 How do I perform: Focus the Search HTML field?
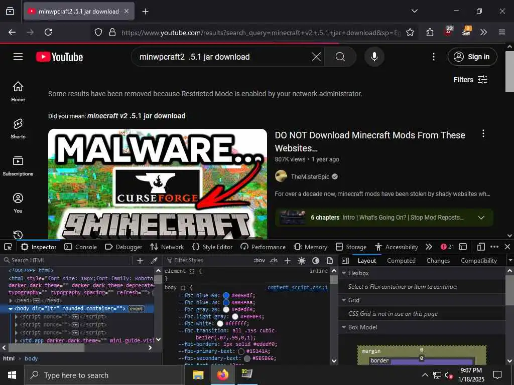67,261
